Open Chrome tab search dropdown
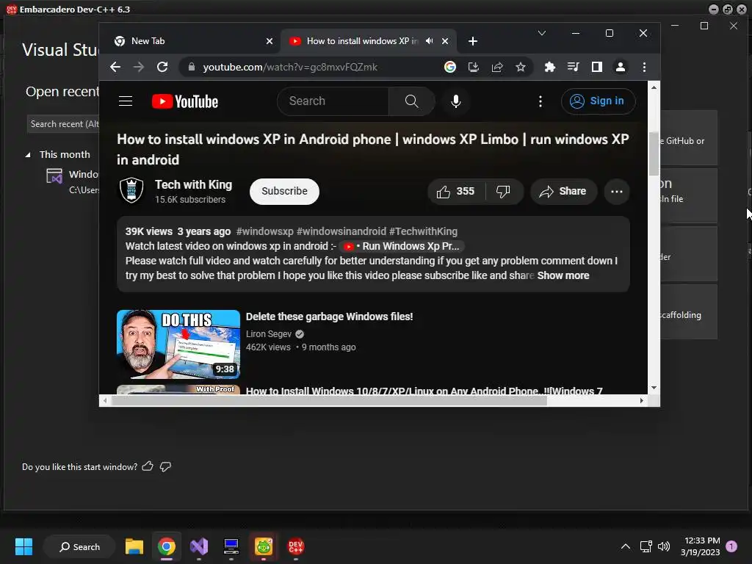Image resolution: width=752 pixels, height=564 pixels. 542,33
